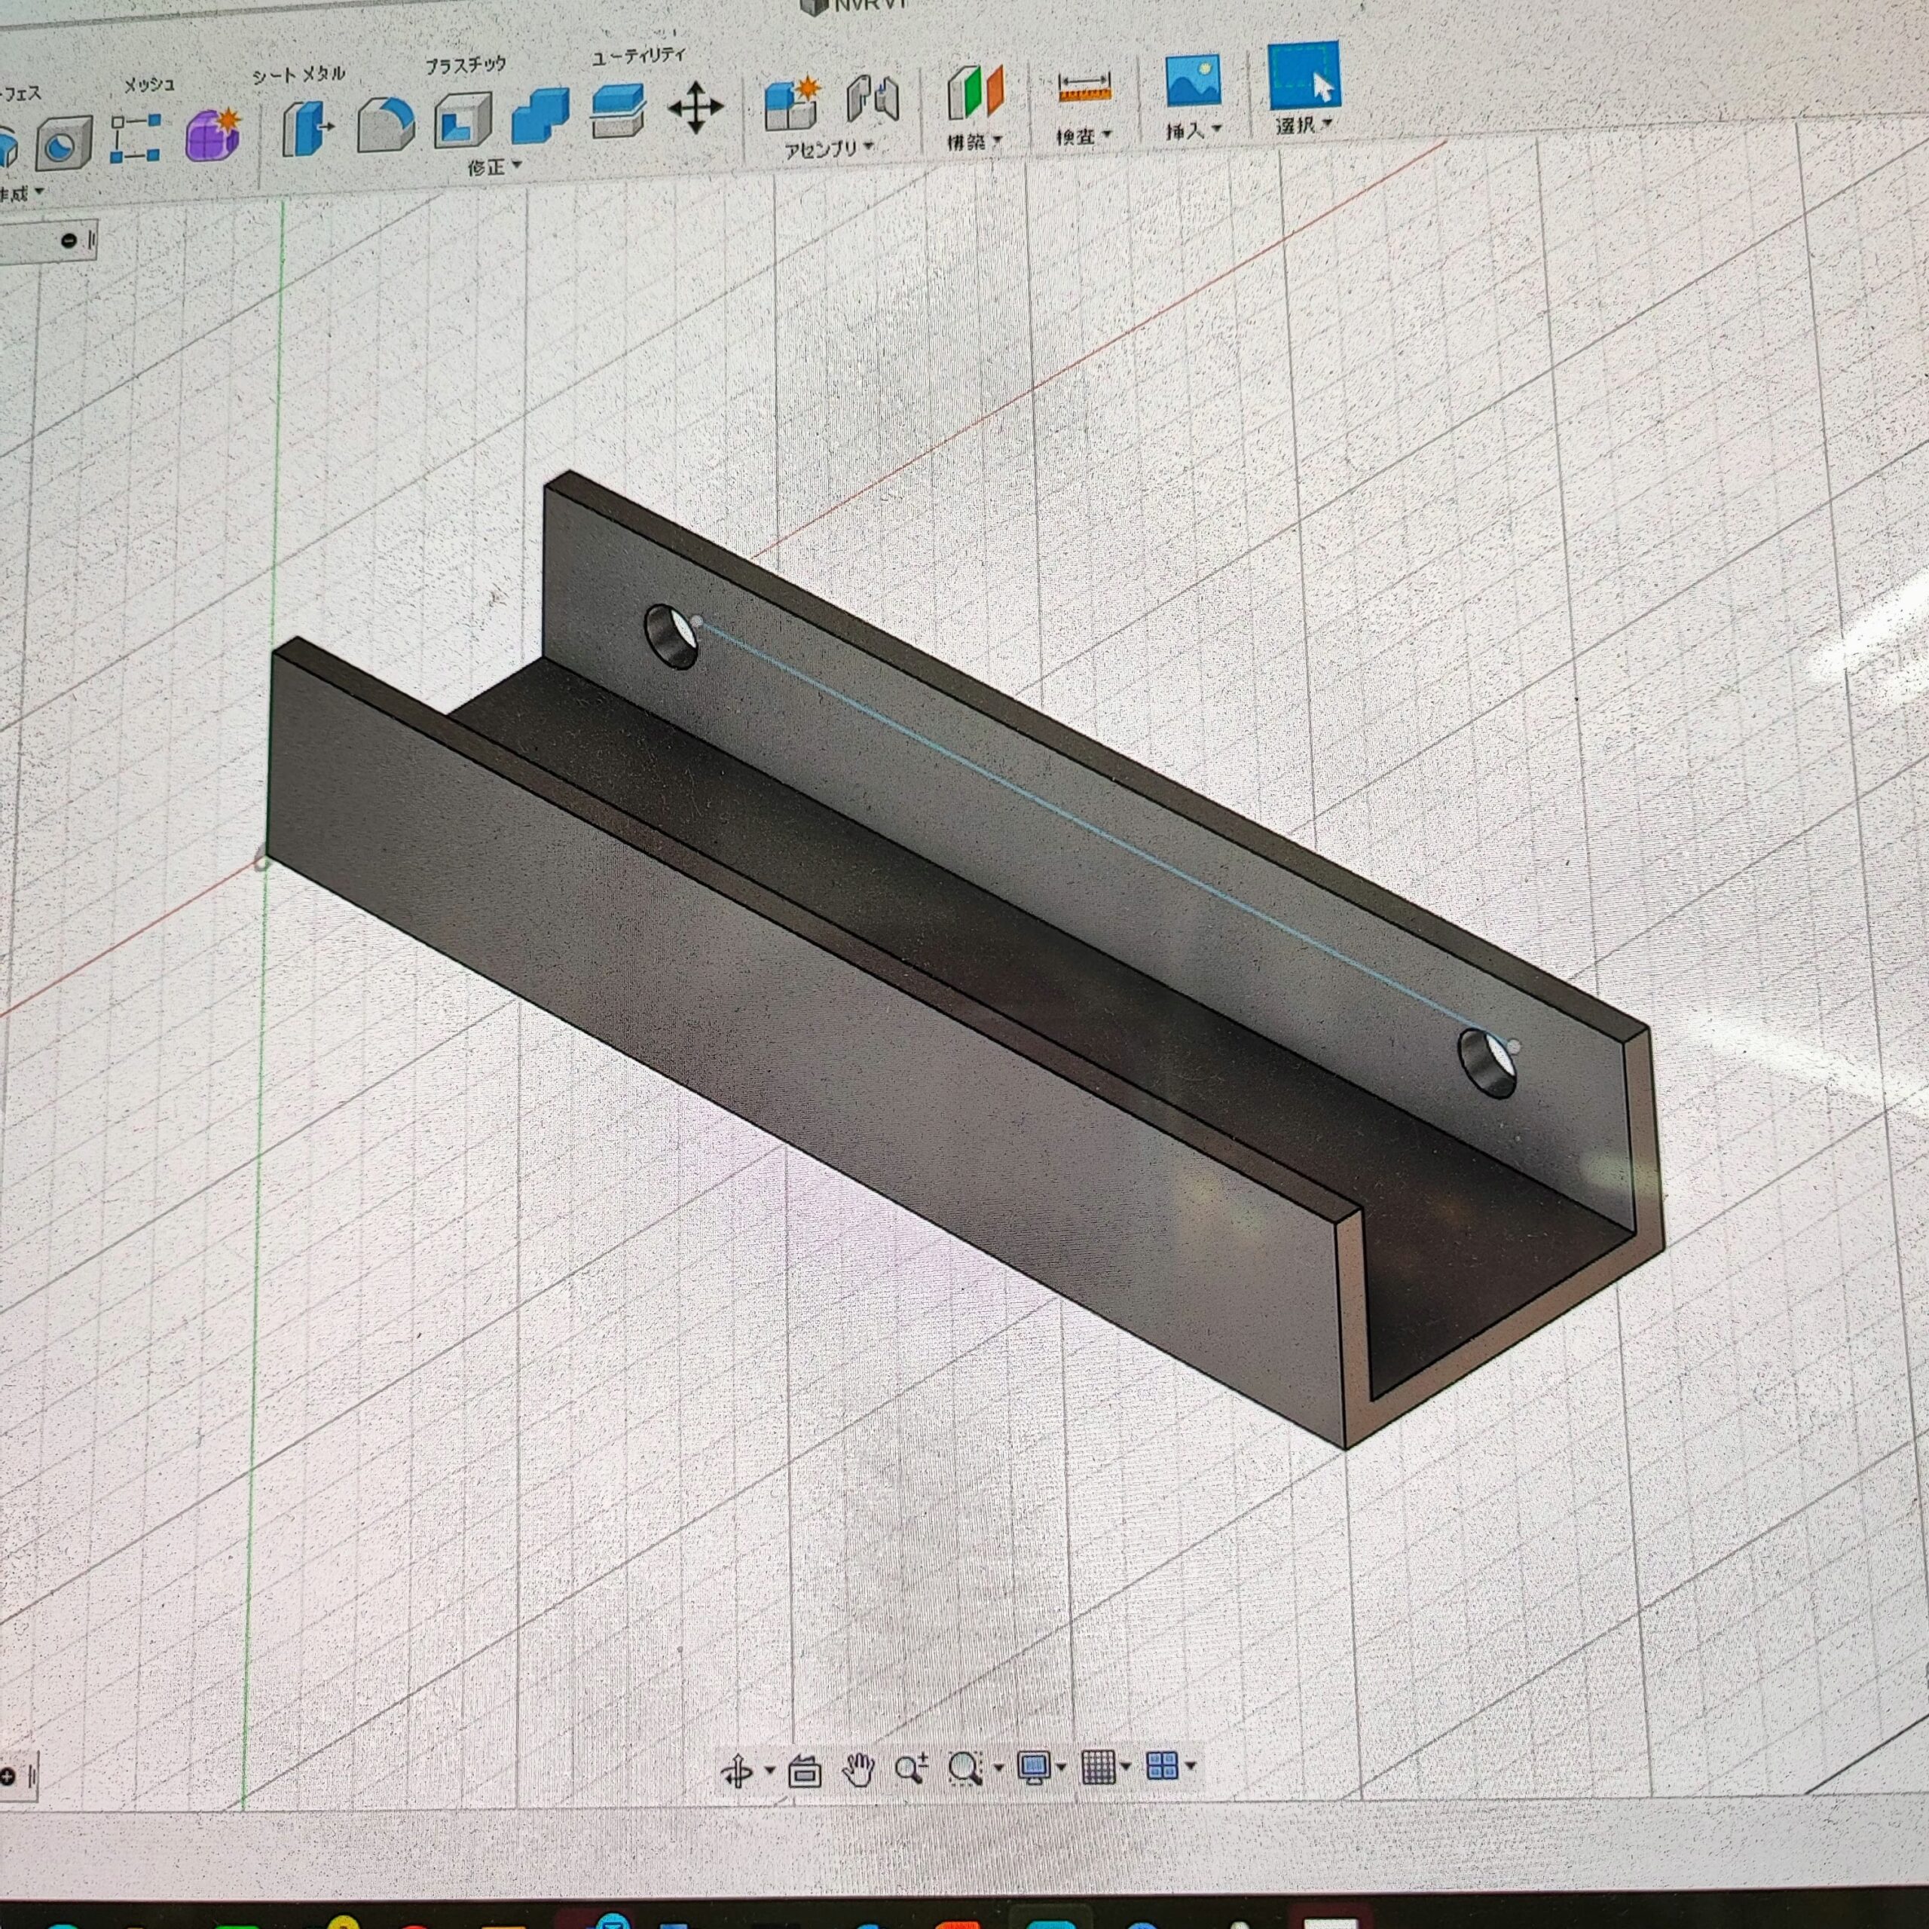The image size is (1929, 1929).
Task: Expand the bottom-left panel plus icon
Action: 7,1776
